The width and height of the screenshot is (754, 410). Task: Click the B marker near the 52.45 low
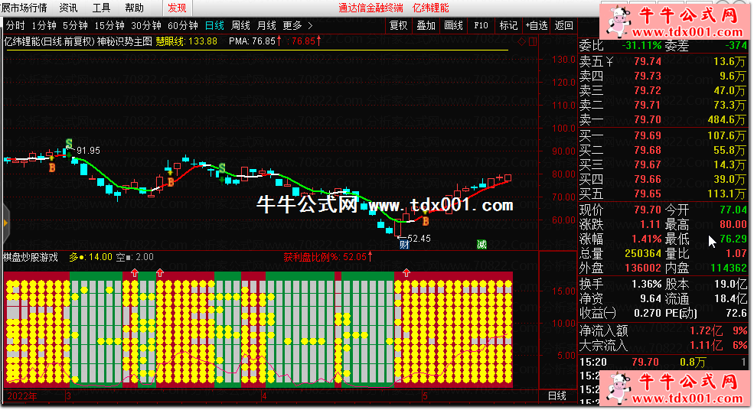(425, 221)
